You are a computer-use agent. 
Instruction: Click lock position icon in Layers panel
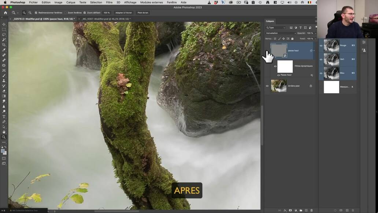(x=283, y=38)
